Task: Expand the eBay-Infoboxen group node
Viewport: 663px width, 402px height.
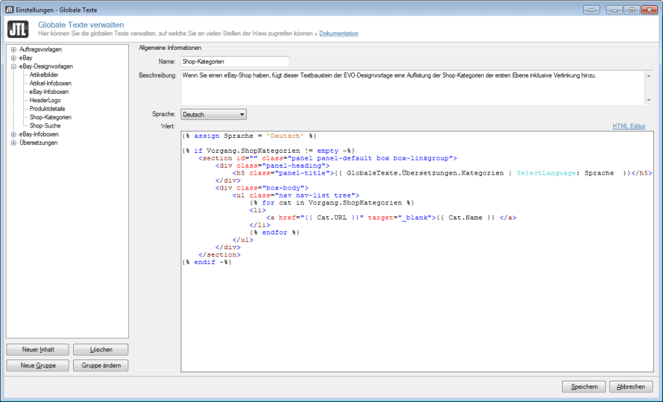Action: 13,134
